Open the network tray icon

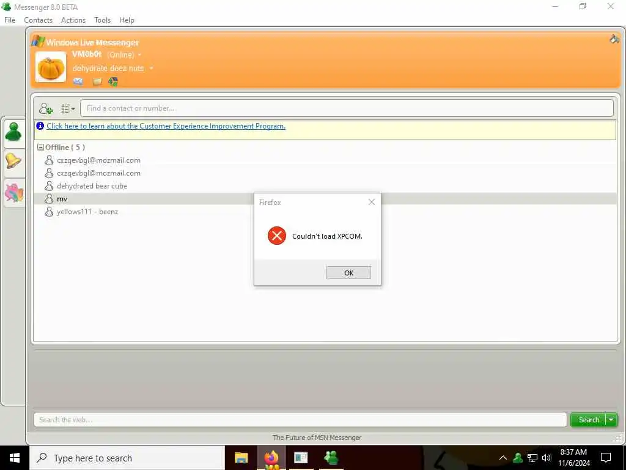532,458
